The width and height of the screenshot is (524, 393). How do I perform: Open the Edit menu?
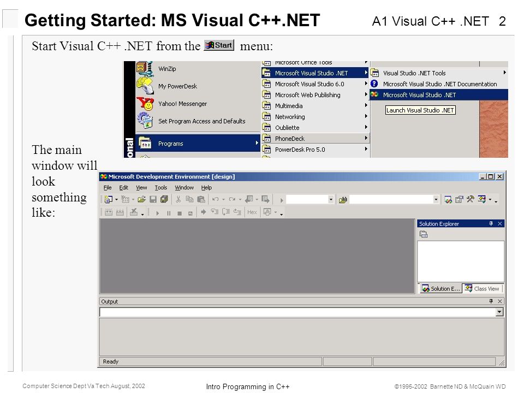click(x=124, y=188)
